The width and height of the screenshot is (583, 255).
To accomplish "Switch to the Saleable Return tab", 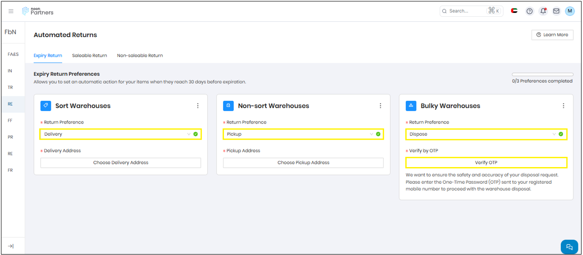I will [89, 56].
